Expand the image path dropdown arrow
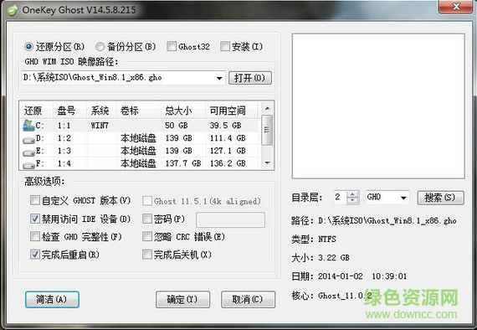The image size is (477, 330). pyautogui.click(x=219, y=78)
